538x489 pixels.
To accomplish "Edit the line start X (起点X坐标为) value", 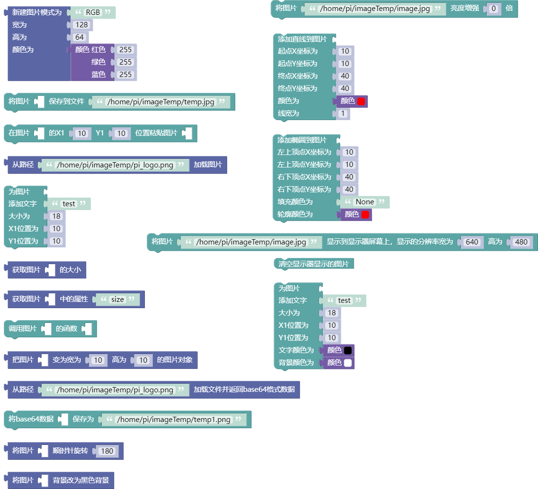I will [x=345, y=51].
